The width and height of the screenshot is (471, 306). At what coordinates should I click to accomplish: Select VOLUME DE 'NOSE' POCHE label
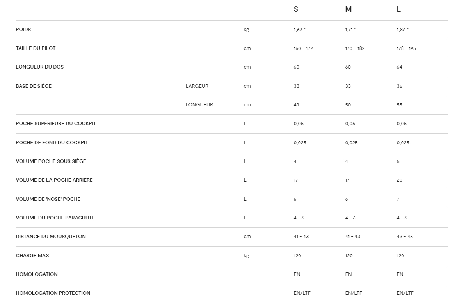coord(48,199)
